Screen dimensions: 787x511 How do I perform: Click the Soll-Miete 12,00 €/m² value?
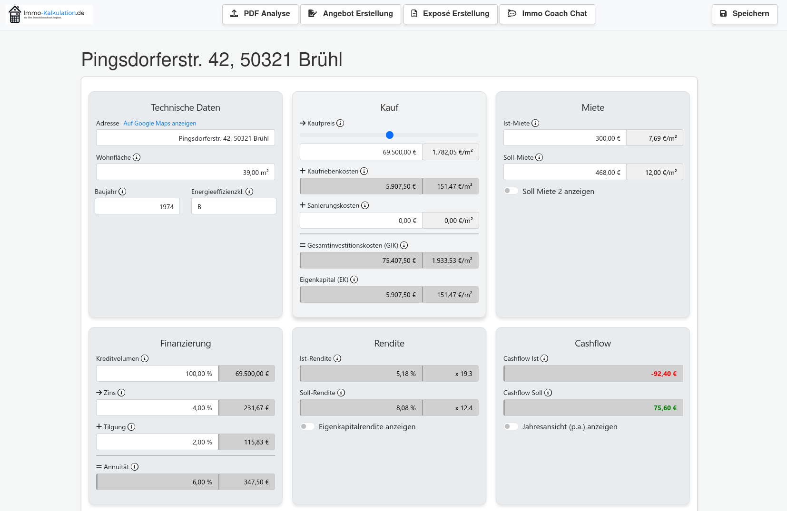point(655,173)
